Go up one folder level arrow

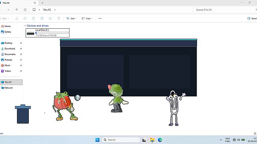17,10
